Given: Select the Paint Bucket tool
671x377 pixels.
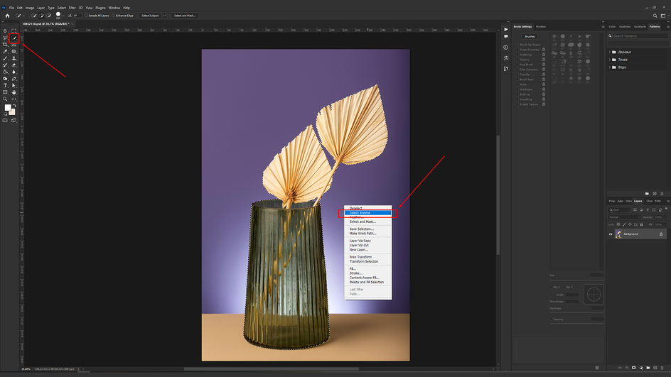Looking at the screenshot, I should pyautogui.click(x=5, y=72).
